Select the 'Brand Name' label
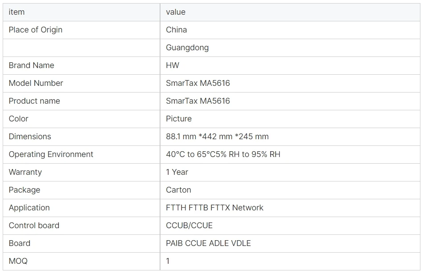The width and height of the screenshot is (424, 274). coord(31,65)
